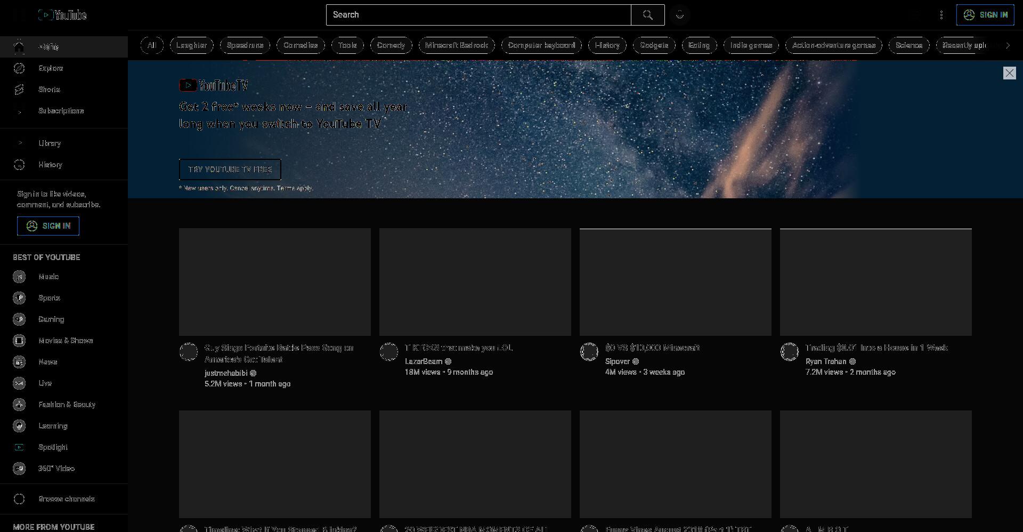Image resolution: width=1023 pixels, height=532 pixels.
Task: Select the History filter chip
Action: click(607, 45)
